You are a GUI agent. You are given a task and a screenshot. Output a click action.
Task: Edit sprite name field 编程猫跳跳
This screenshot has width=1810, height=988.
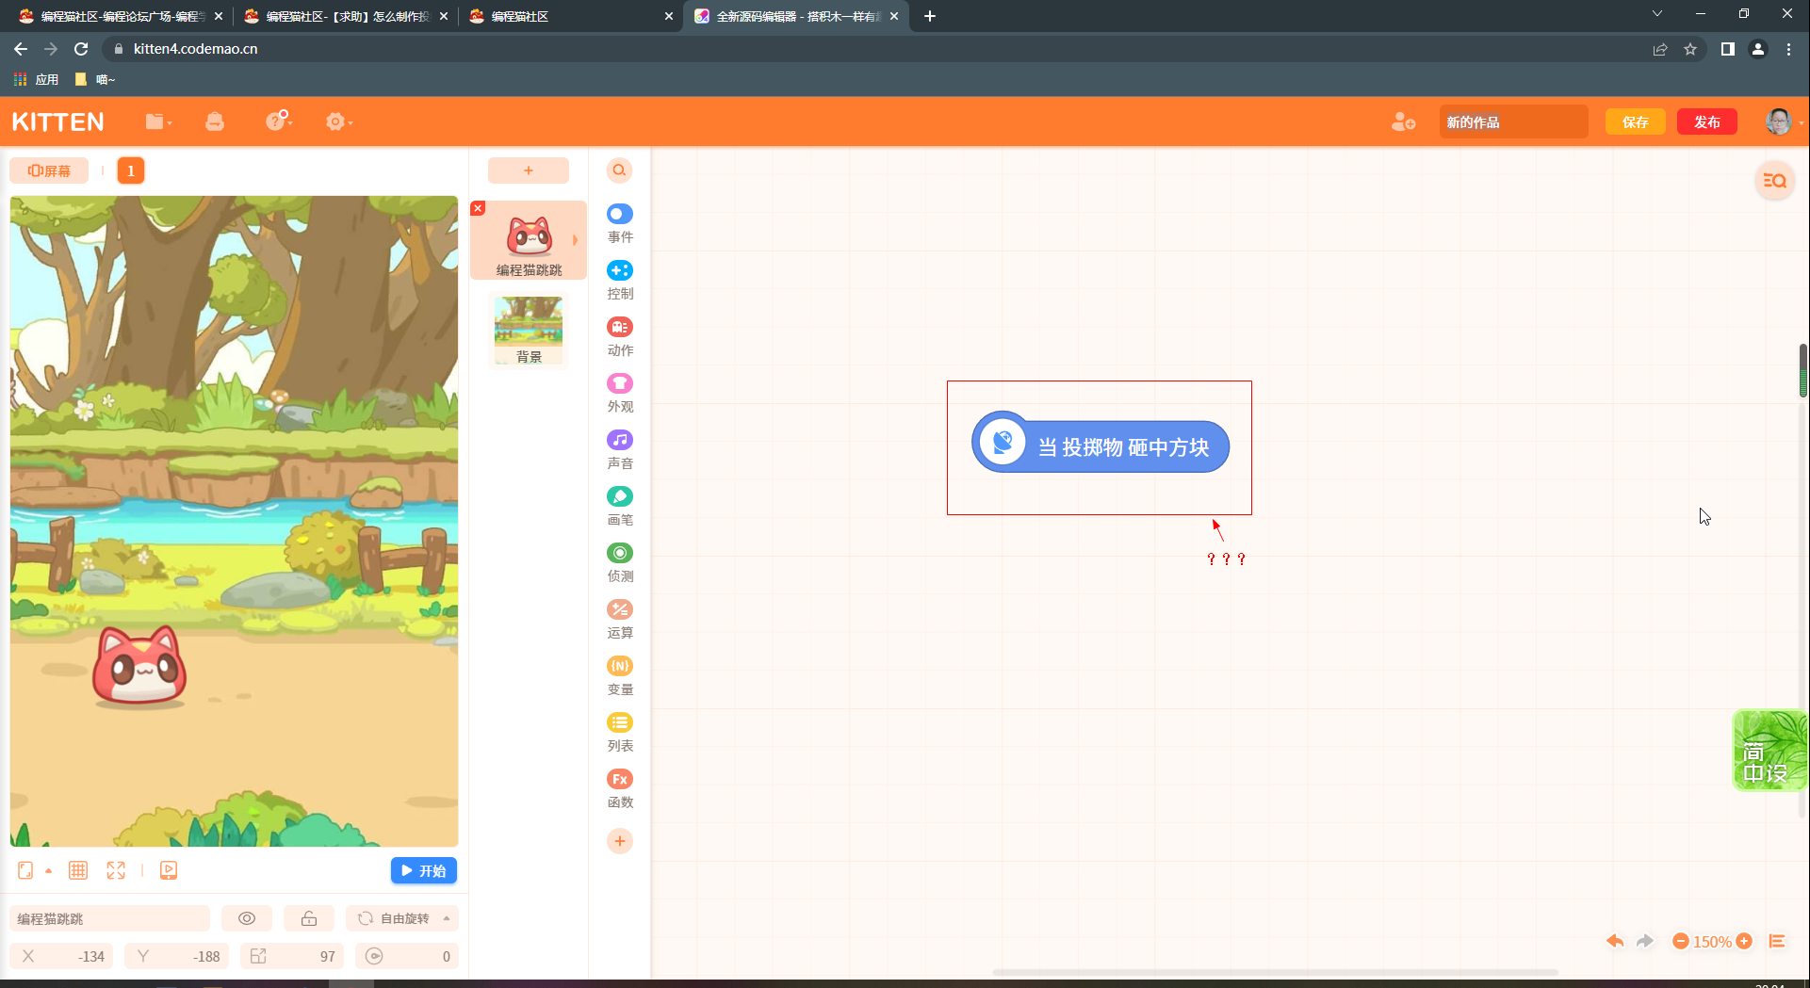point(110,918)
